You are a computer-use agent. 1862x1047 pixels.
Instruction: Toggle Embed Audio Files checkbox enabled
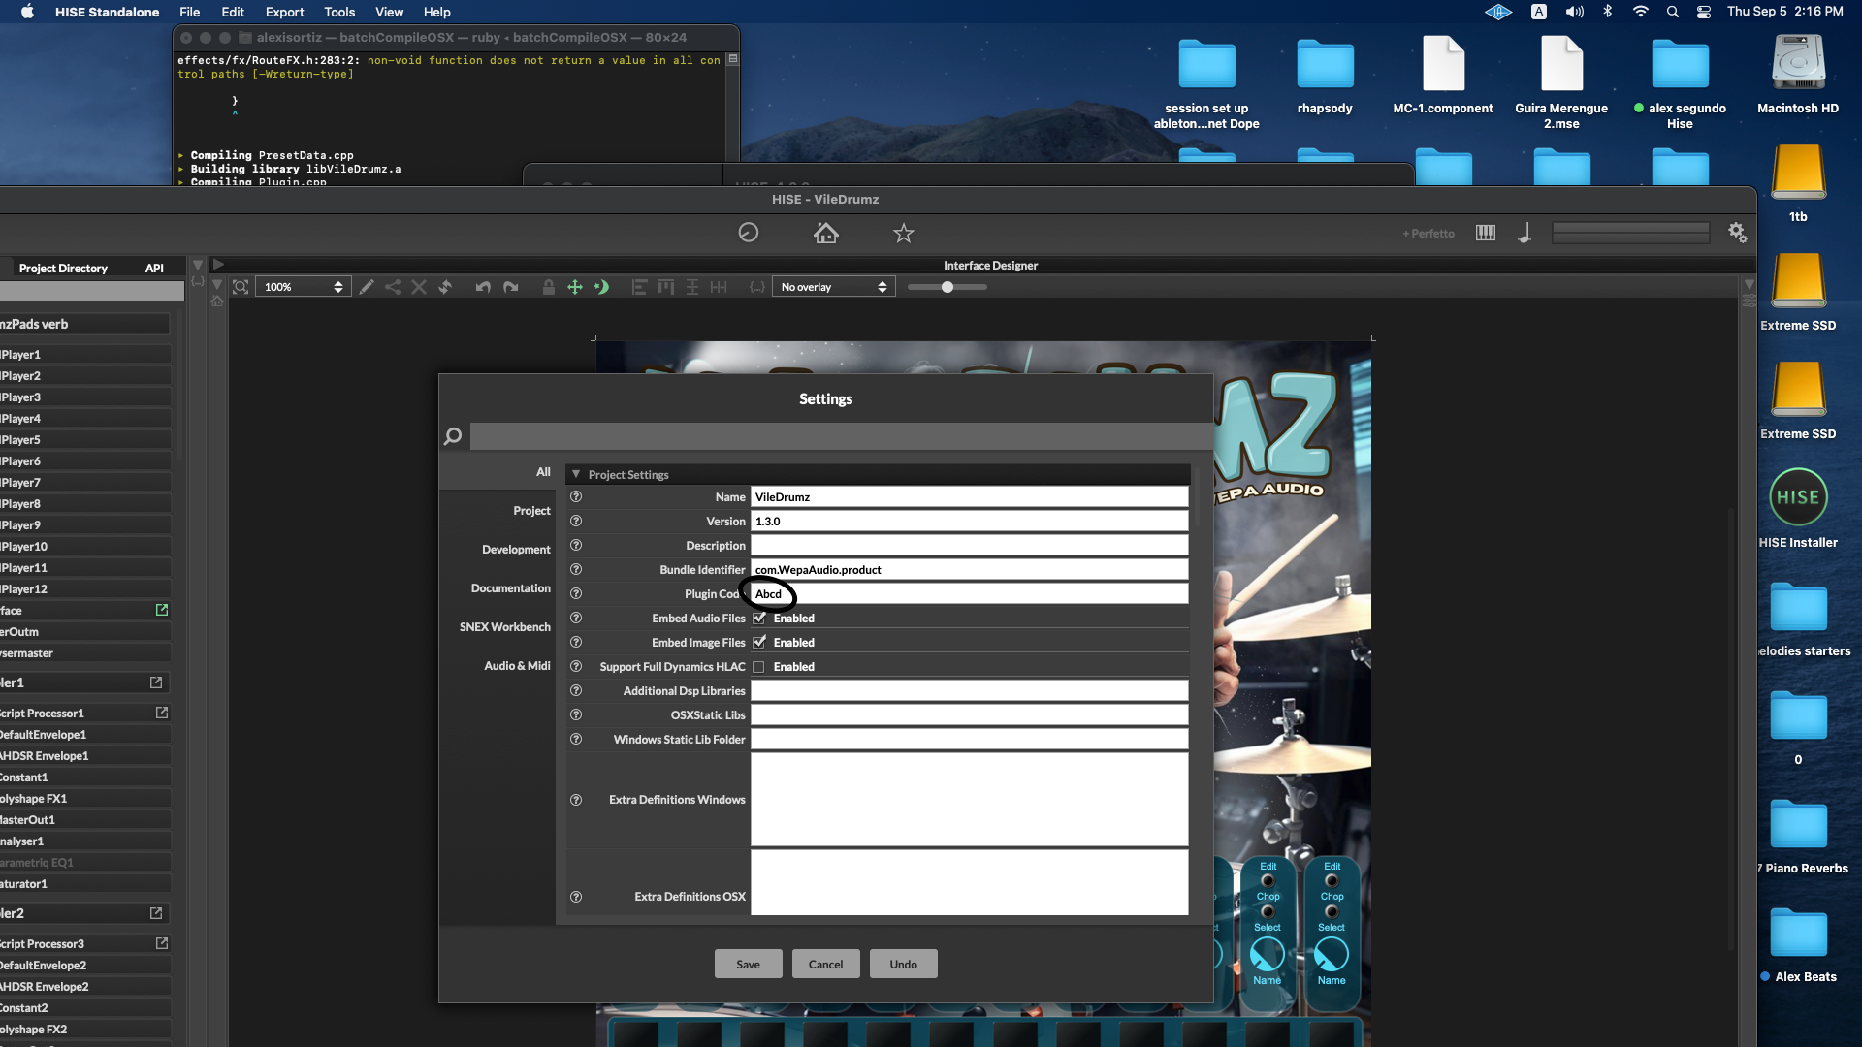point(758,618)
